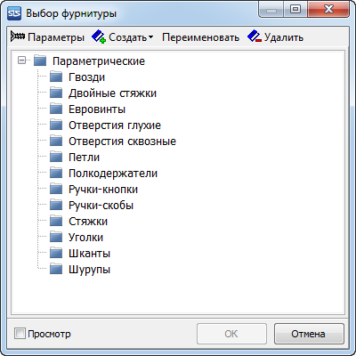Click the Параметры toolbar icon
The image size is (356, 356).
pyautogui.click(x=18, y=36)
